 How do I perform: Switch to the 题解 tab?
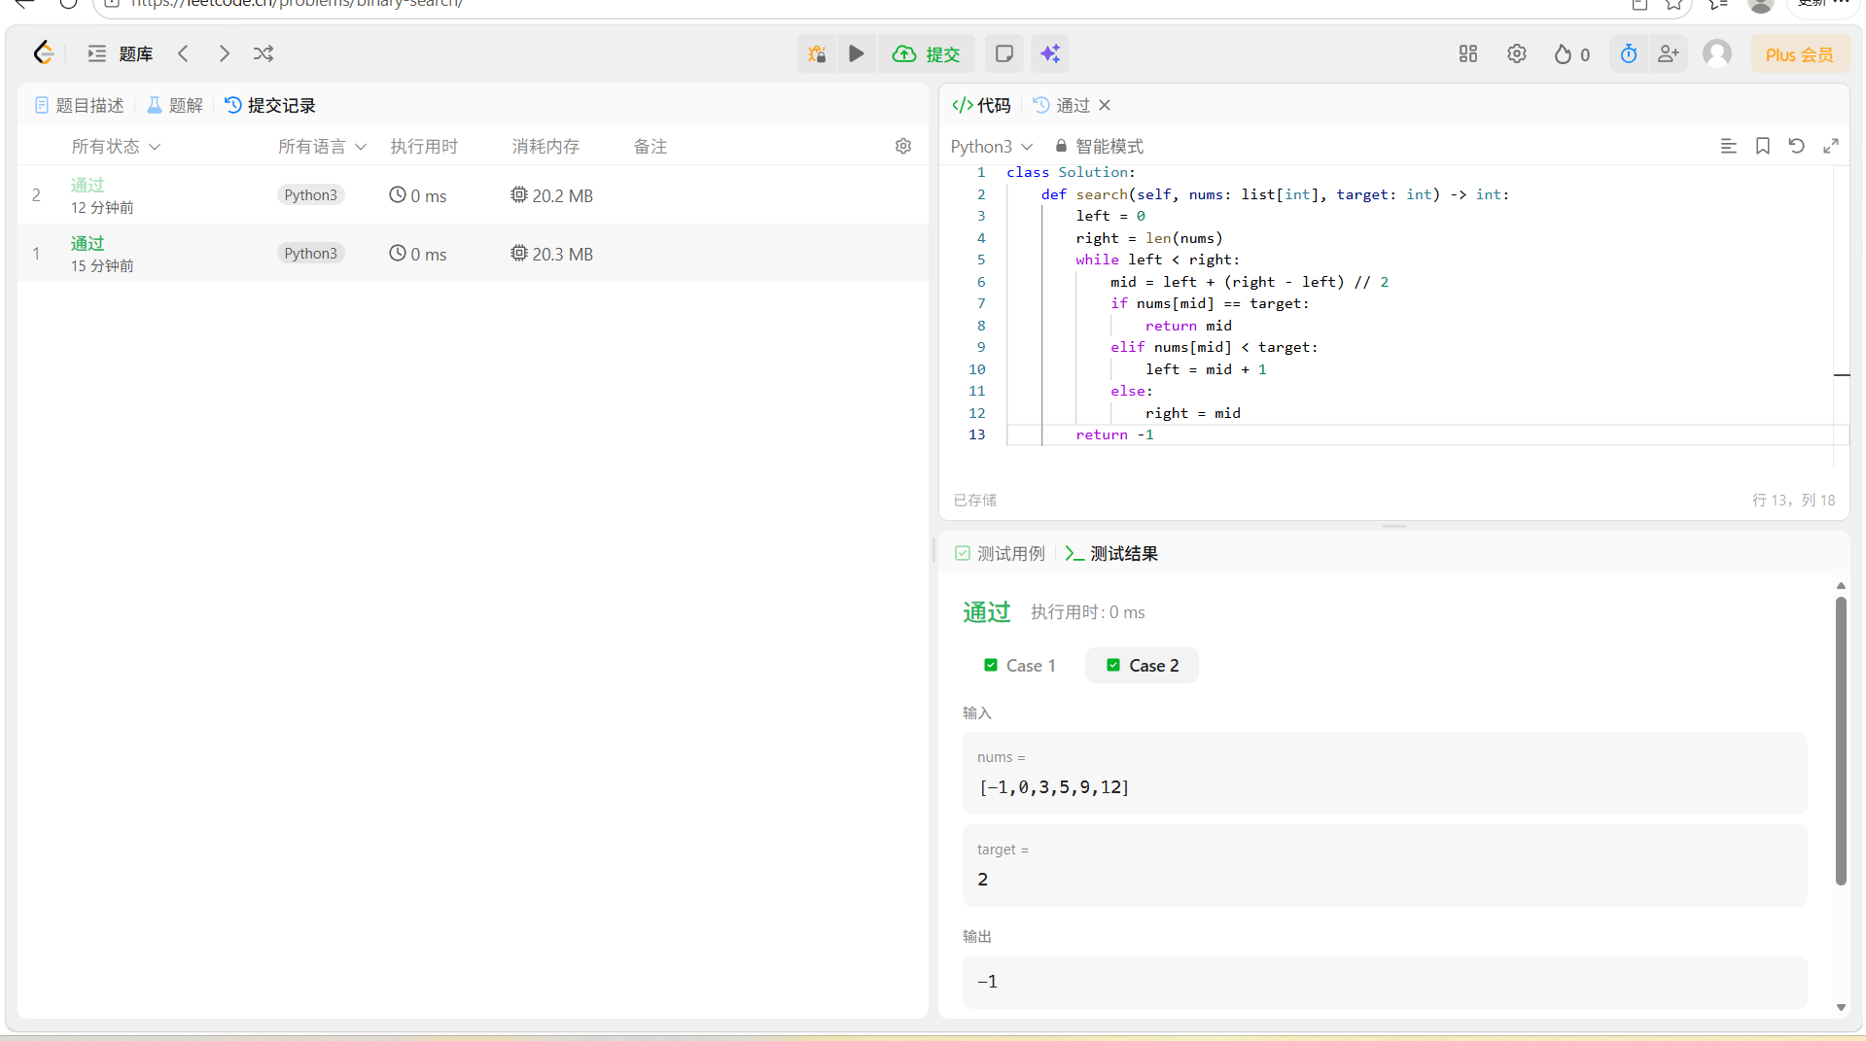(x=175, y=105)
